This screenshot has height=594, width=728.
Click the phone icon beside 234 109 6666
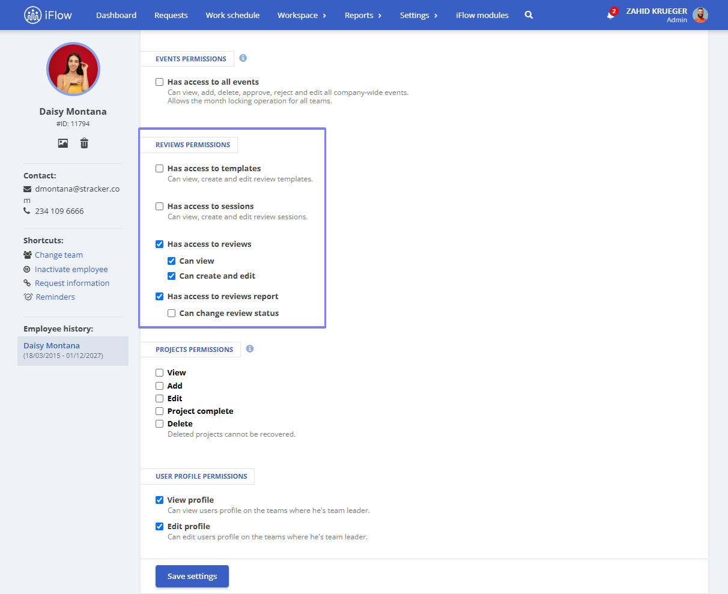click(x=27, y=211)
